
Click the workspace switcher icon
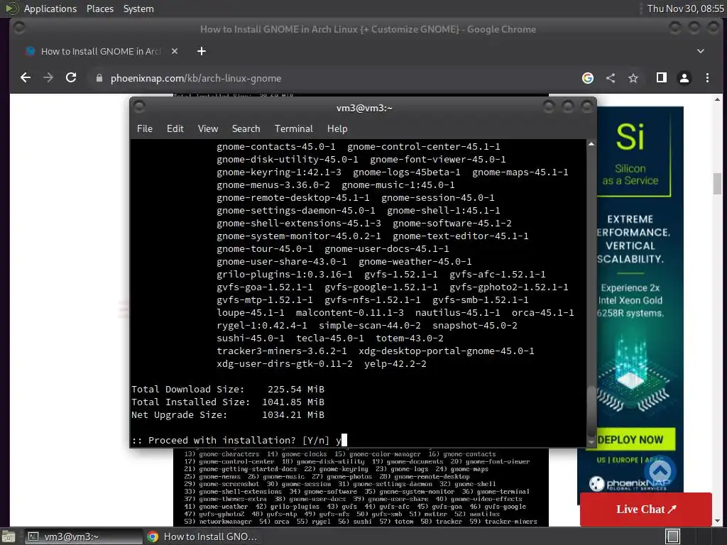(x=672, y=536)
